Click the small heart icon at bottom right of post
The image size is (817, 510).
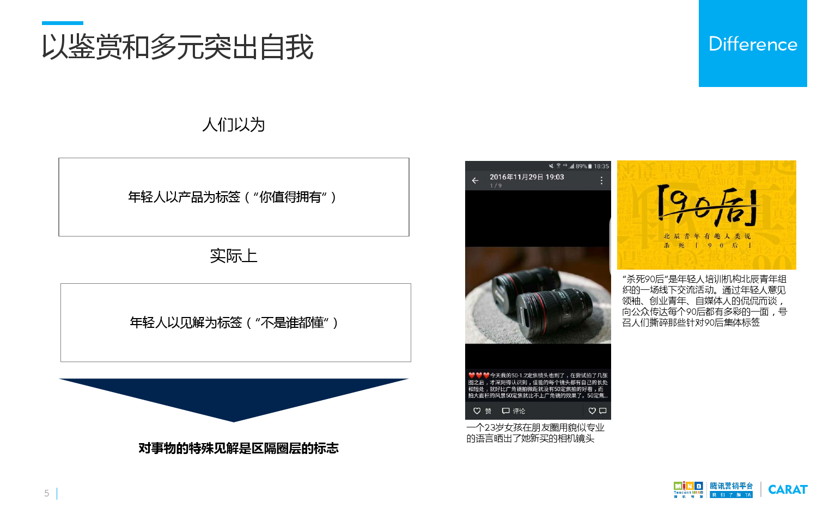(592, 411)
